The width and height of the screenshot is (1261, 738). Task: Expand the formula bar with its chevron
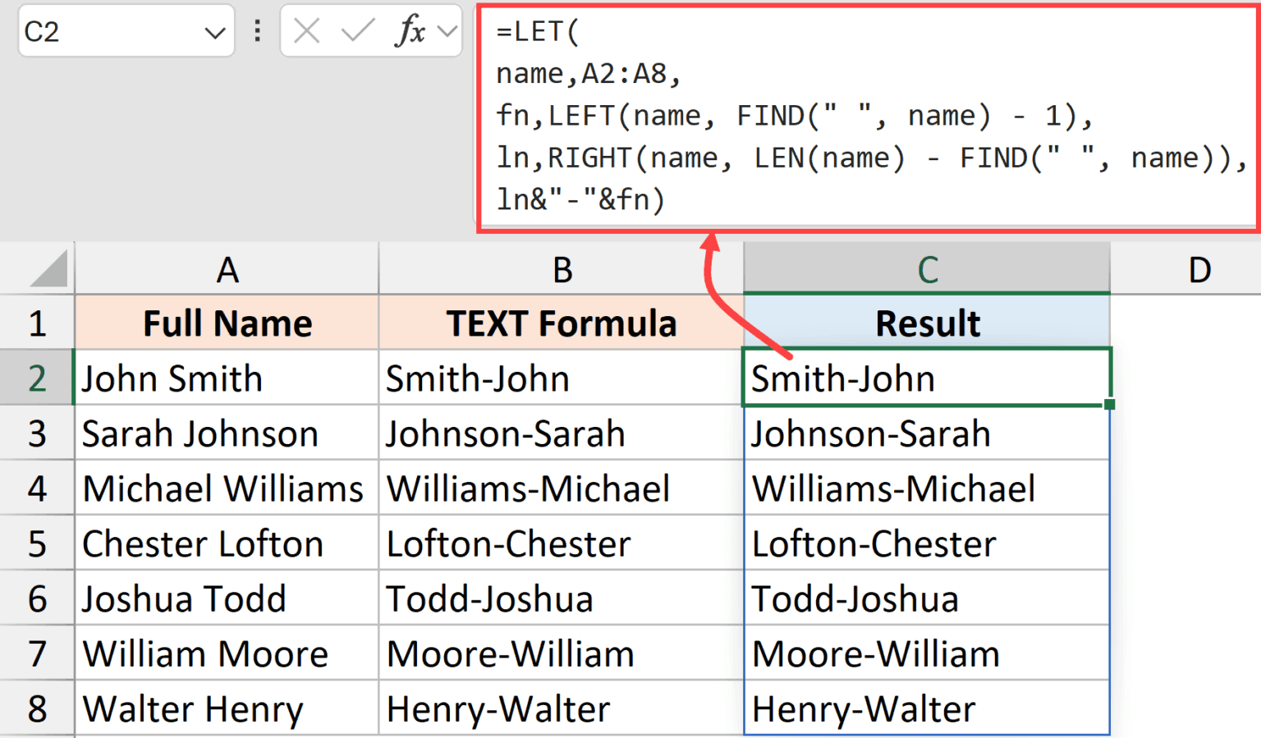tap(446, 30)
